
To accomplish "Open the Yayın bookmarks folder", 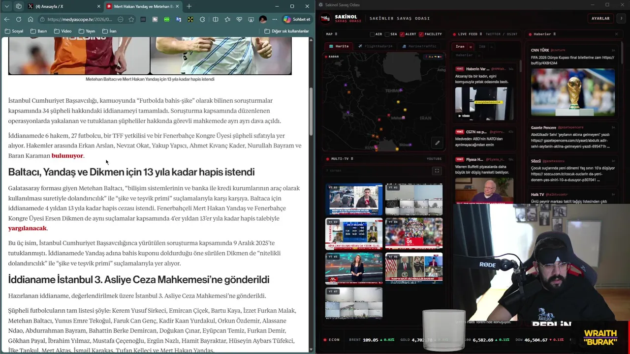I will click(x=87, y=31).
